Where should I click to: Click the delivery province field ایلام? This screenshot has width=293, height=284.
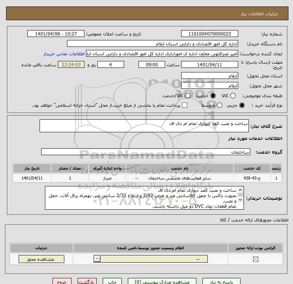tap(209, 75)
